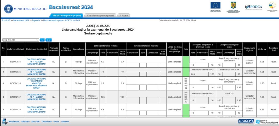
Task: Open the page selector dropdown pag. 1 (9.96)
Action: click(21, 40)
